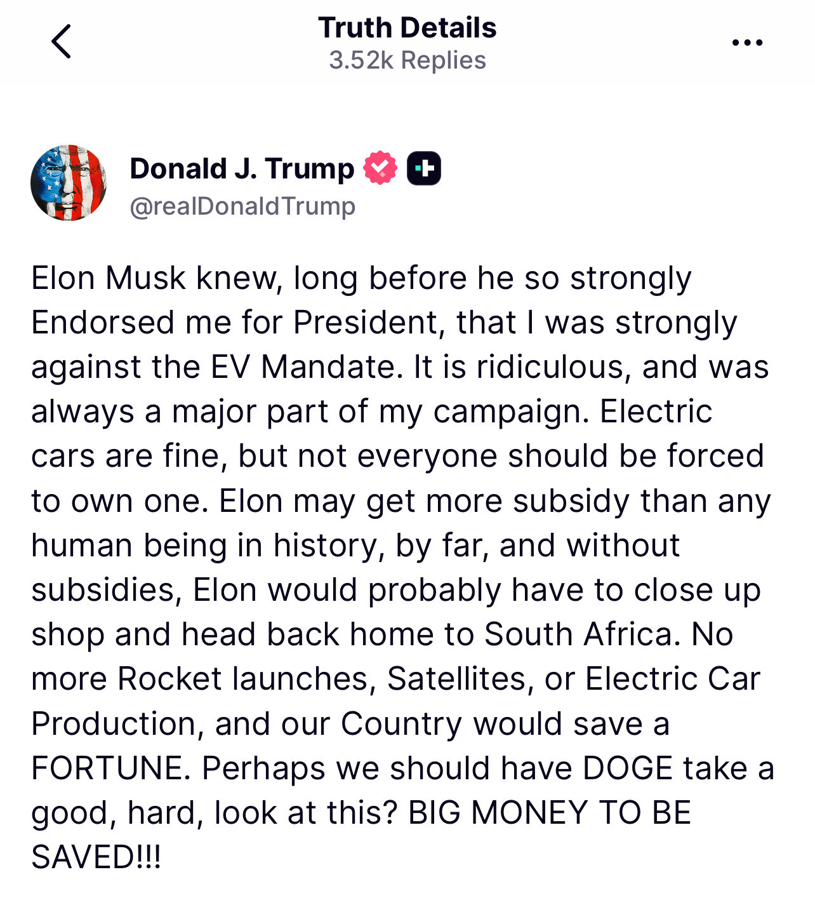Tap the closing word "SAVED!!!"
Viewport: 815px width, 912px height.
(96, 857)
